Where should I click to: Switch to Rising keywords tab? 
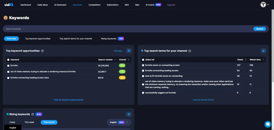[x=108, y=39]
